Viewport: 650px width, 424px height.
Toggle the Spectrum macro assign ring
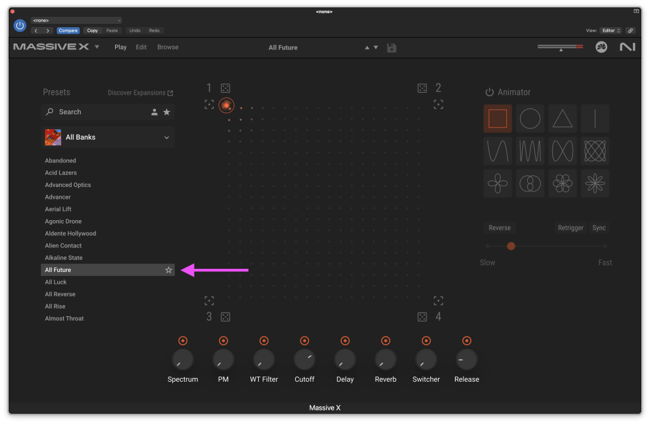coord(183,341)
